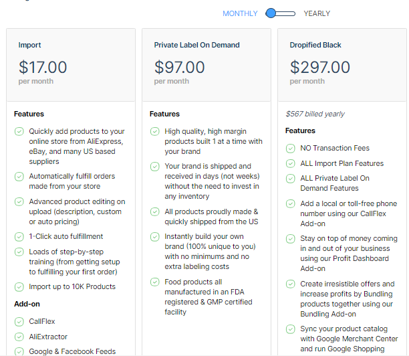Click checkmark beside 'Google & Facebook Feeds'

pos(19,351)
